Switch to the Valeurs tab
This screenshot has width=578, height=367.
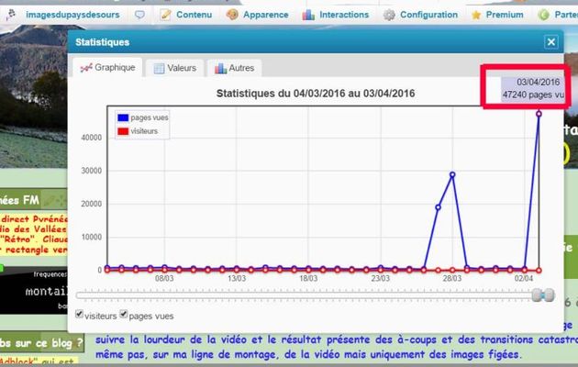pyautogui.click(x=174, y=68)
